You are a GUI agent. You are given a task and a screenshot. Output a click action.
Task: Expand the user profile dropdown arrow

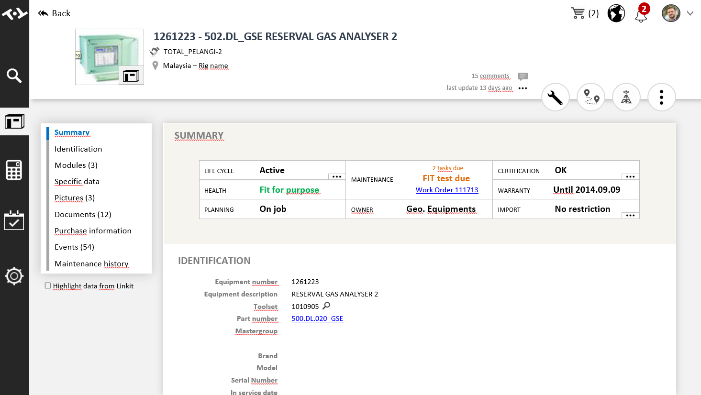point(690,13)
